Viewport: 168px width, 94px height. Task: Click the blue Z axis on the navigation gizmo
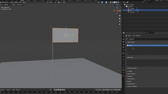117,8
